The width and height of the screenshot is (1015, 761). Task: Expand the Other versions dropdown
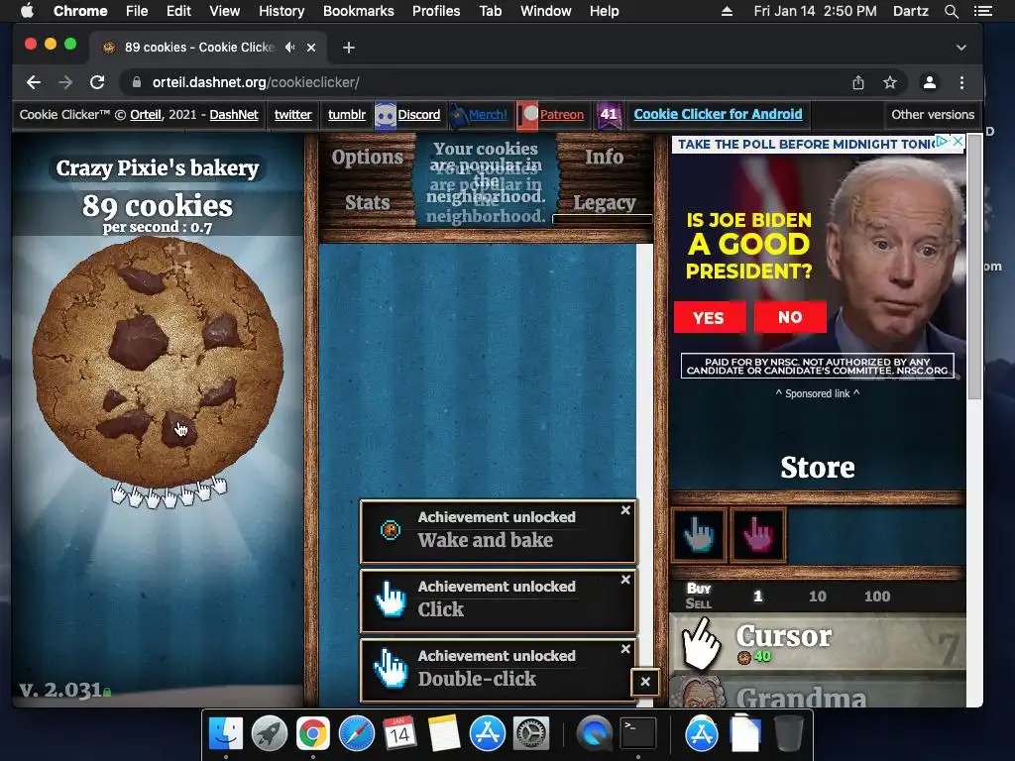(x=932, y=115)
